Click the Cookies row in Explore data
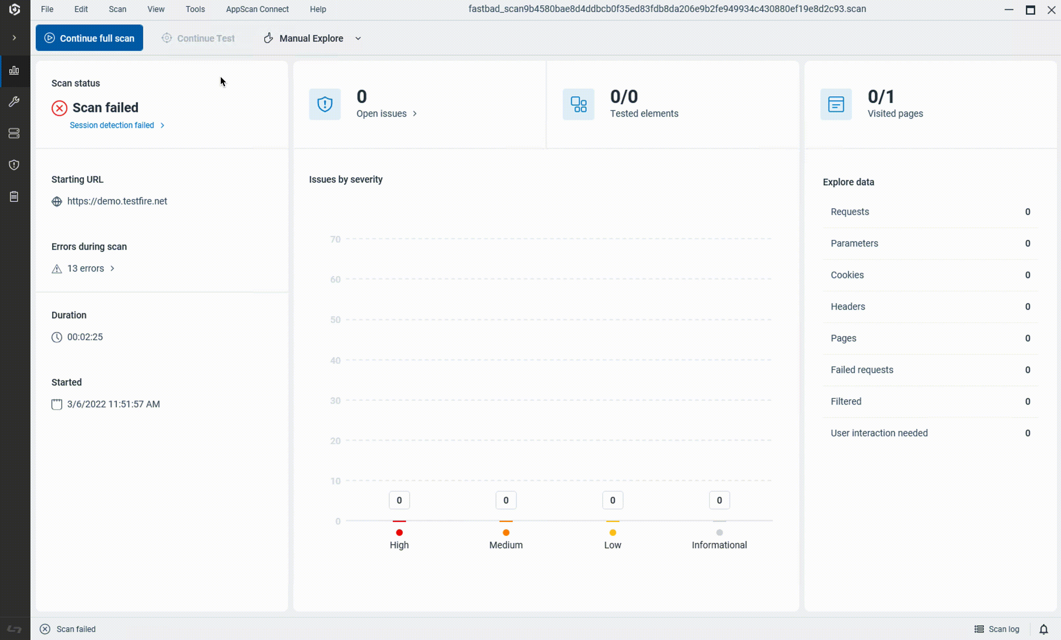Viewport: 1061px width, 640px height. [931, 275]
